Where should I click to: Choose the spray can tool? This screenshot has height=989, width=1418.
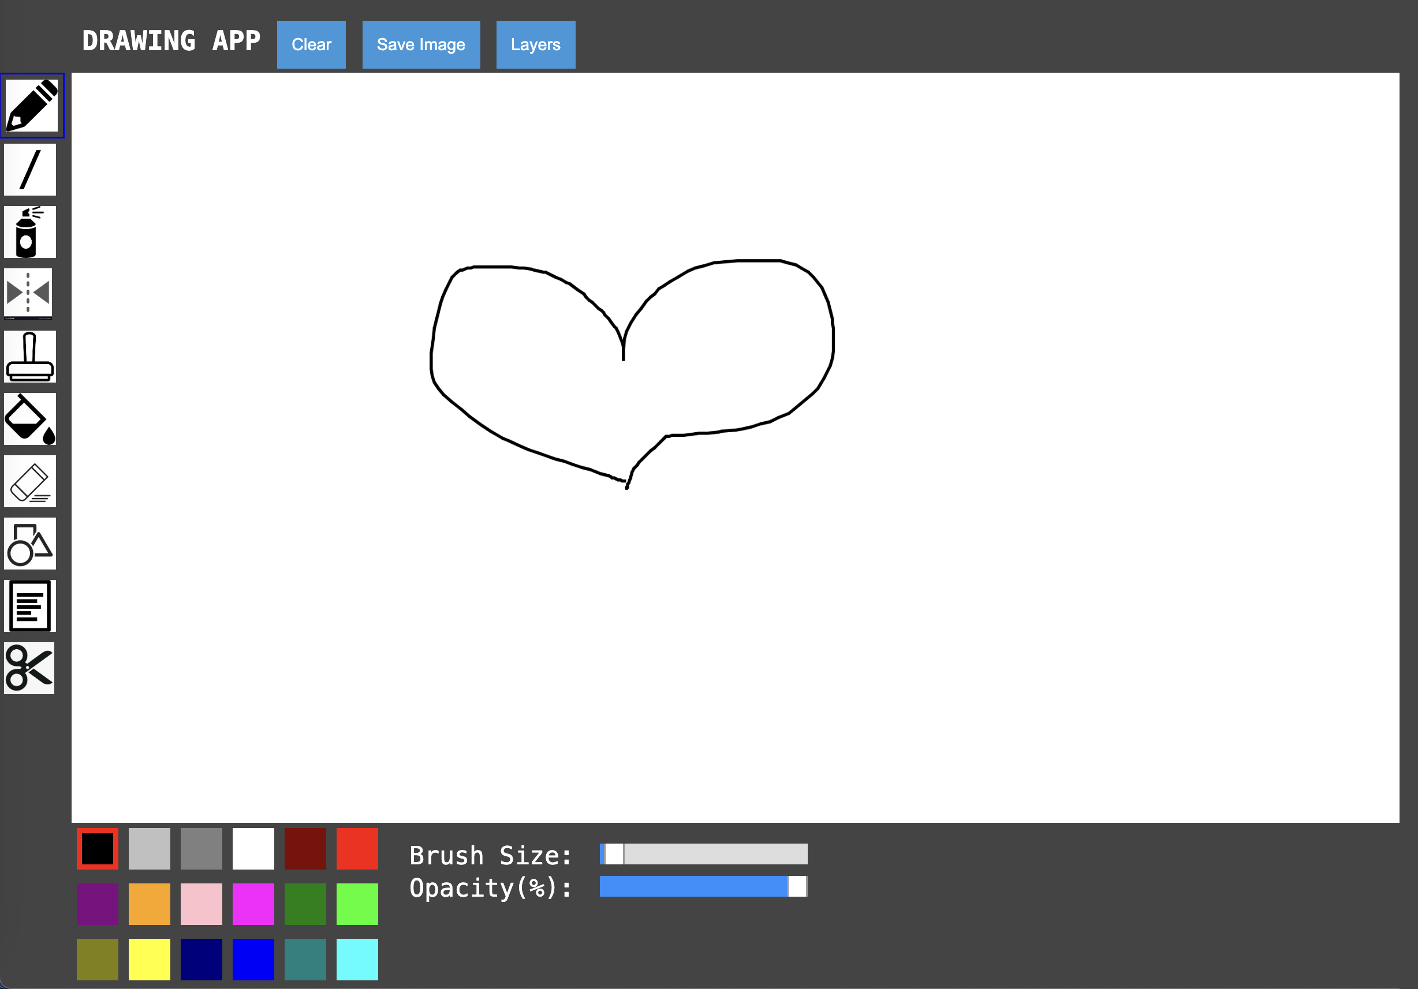[29, 232]
